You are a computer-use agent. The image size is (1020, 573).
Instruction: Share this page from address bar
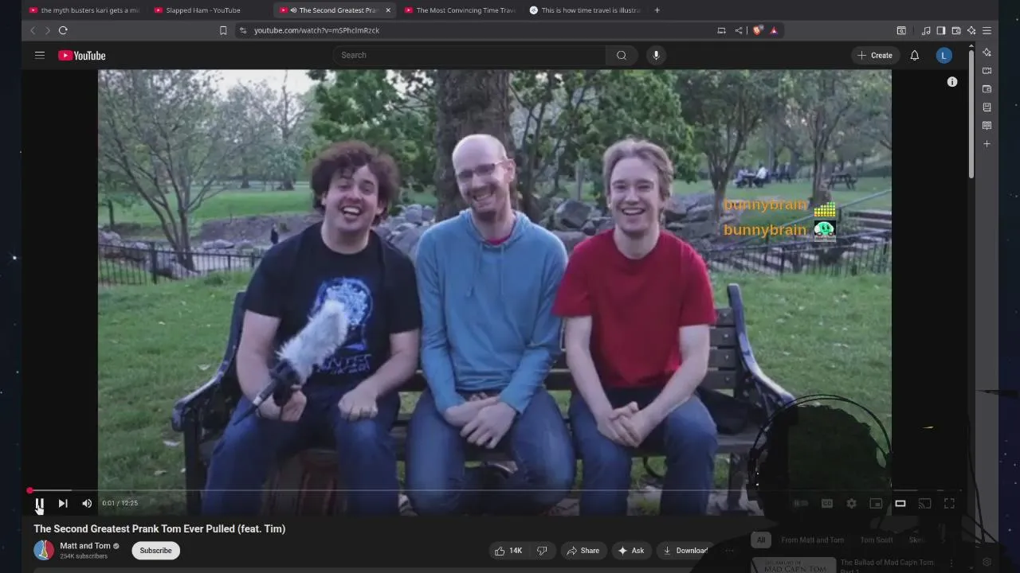739,30
